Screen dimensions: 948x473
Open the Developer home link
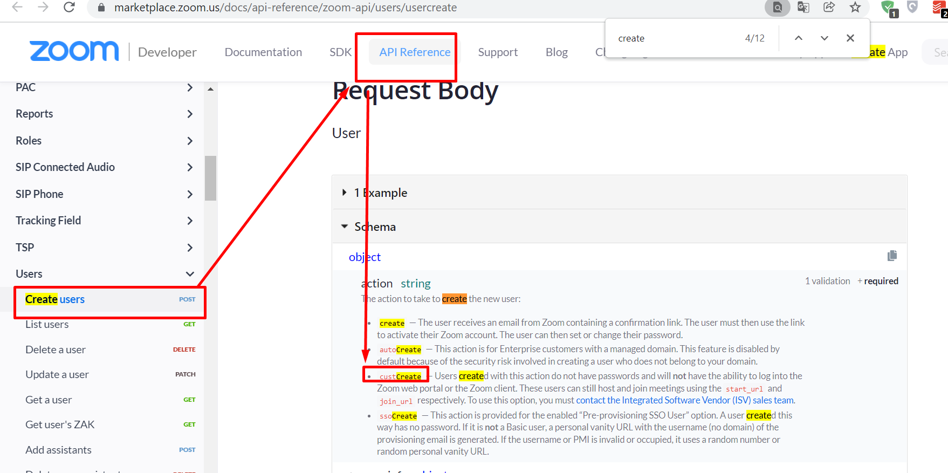coord(167,52)
